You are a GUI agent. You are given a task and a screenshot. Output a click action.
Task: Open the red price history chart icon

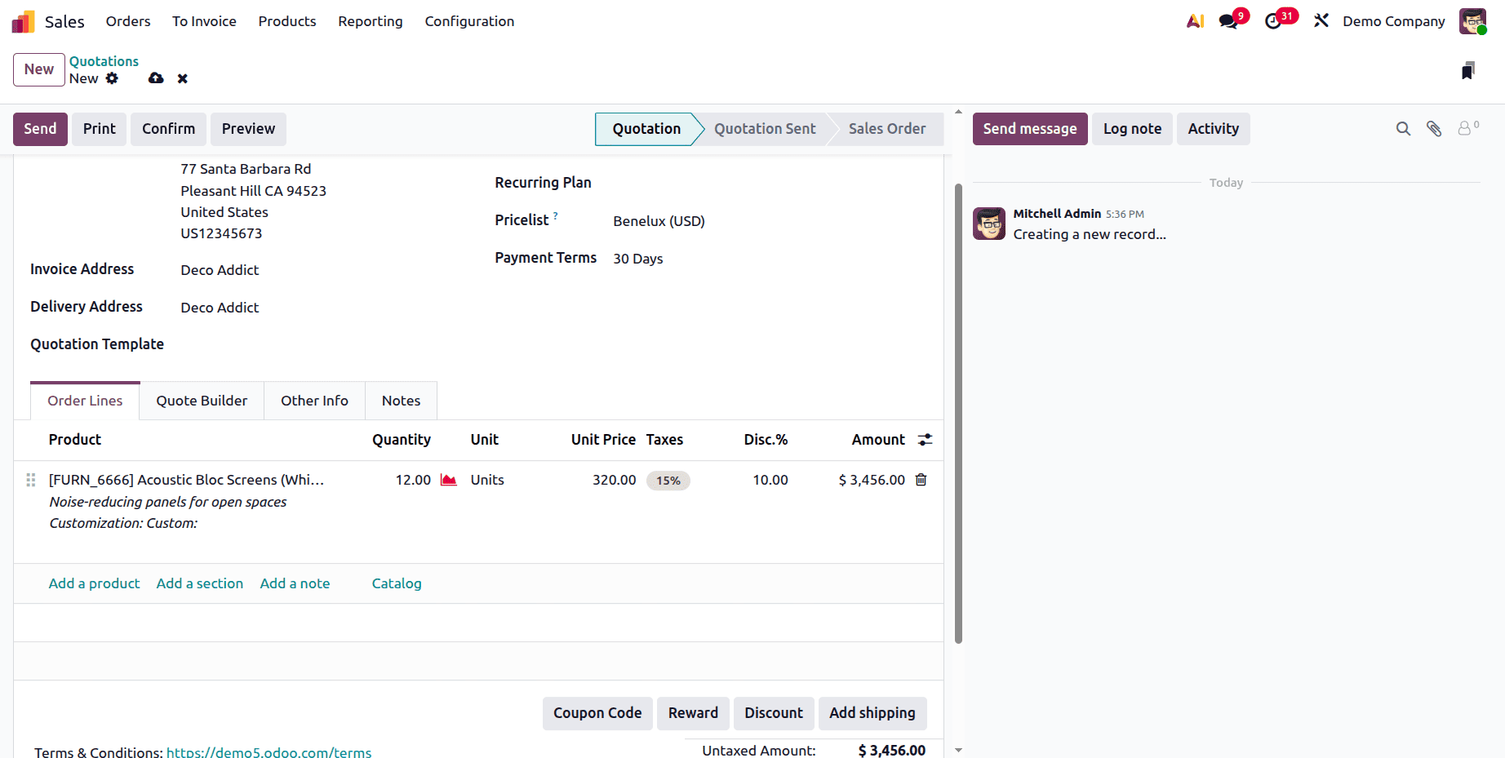(448, 480)
